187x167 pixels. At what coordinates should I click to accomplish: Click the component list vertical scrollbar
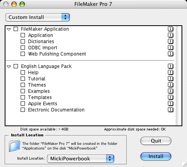[x=179, y=76]
